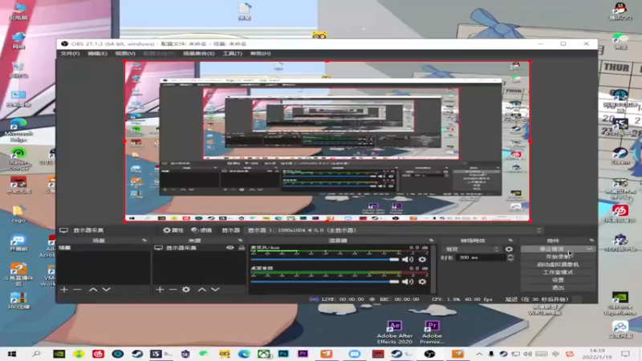Open the 编辑(E) menu

[97, 54]
